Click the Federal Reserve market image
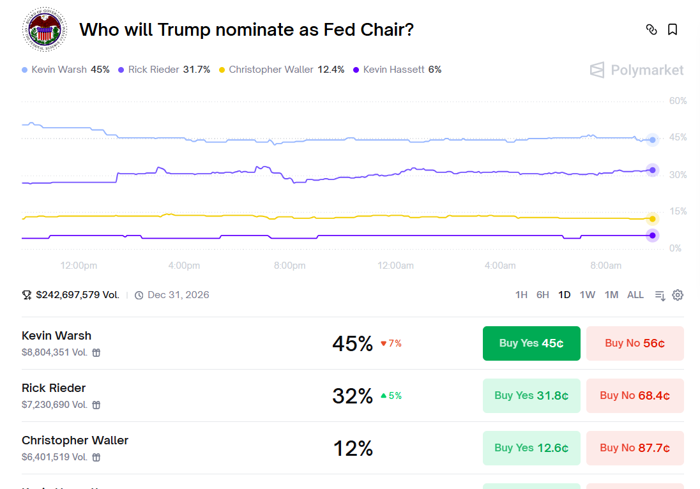Viewport: 700px width, 489px height. 45,29
